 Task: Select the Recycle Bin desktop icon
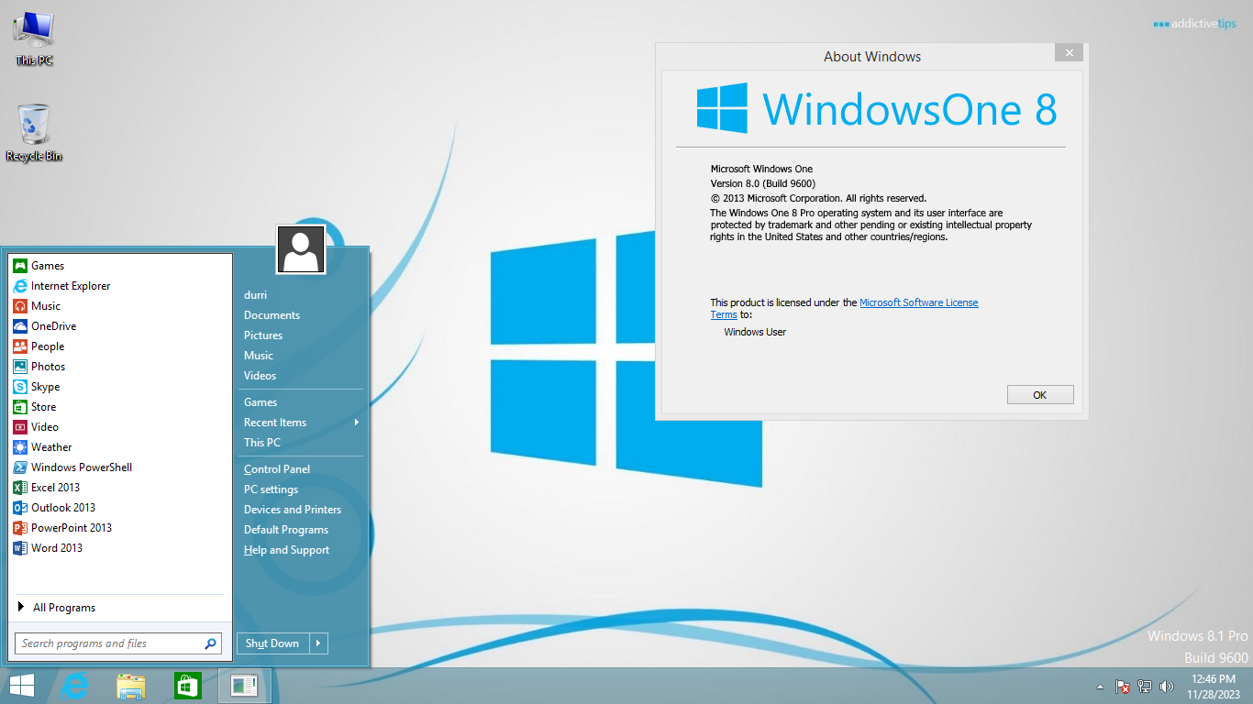point(34,133)
